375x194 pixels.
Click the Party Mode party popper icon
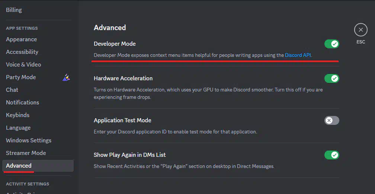pyautogui.click(x=66, y=77)
